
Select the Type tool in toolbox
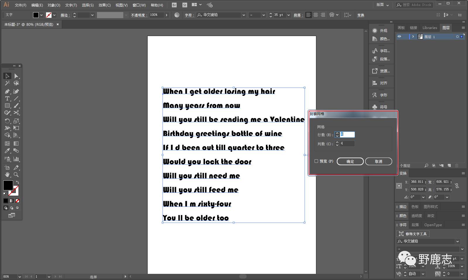click(7, 99)
